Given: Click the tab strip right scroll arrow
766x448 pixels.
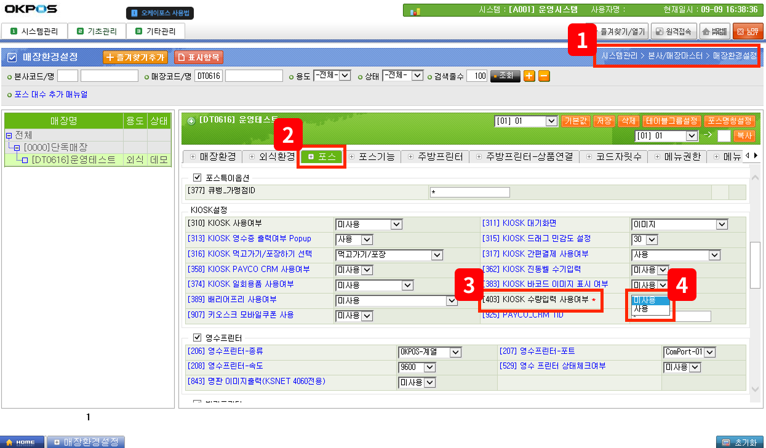Looking at the screenshot, I should click(756, 156).
